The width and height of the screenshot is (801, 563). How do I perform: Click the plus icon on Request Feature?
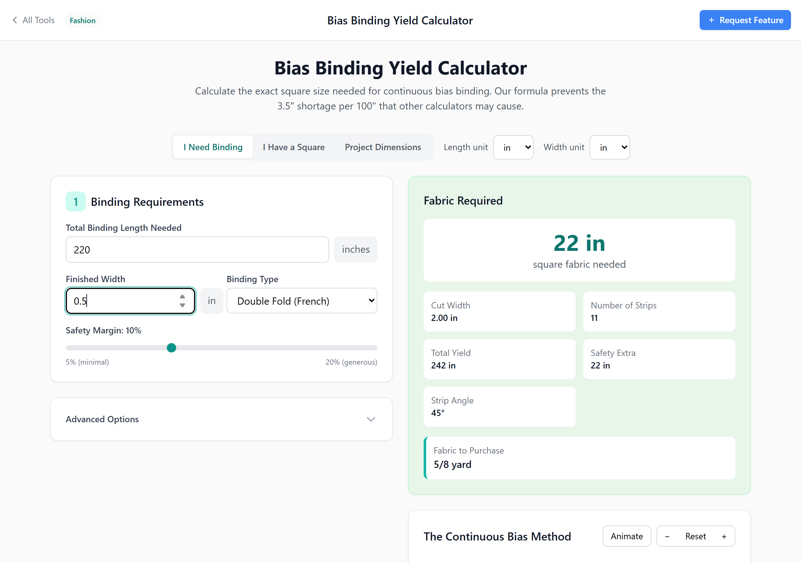tap(712, 20)
